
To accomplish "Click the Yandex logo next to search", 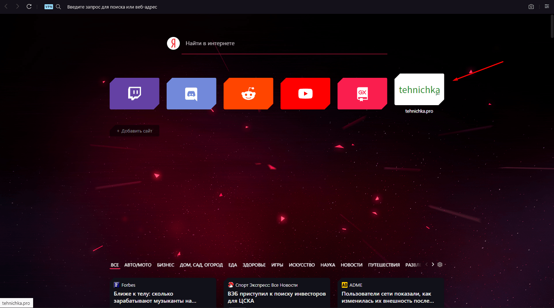I will [x=173, y=43].
